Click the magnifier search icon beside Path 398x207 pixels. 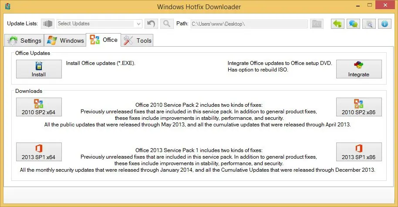tap(166, 24)
